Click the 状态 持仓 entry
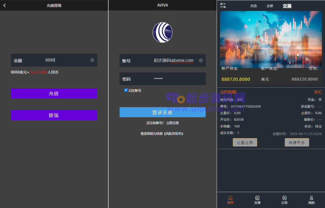 (313, 126)
